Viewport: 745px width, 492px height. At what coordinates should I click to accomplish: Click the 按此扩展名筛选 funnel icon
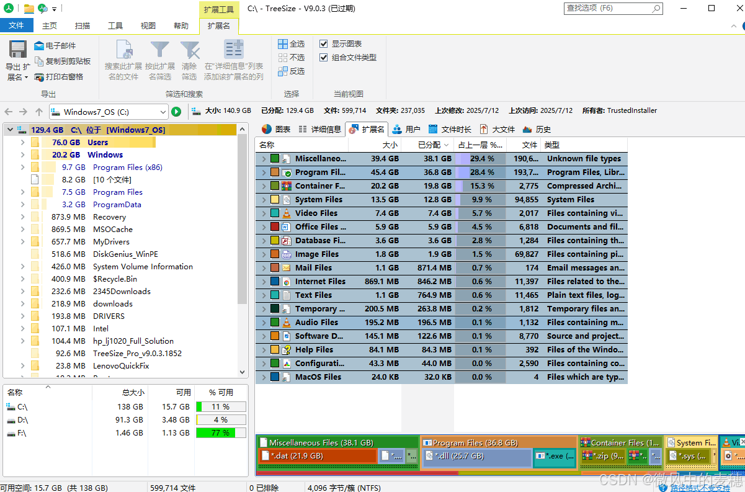(x=159, y=50)
